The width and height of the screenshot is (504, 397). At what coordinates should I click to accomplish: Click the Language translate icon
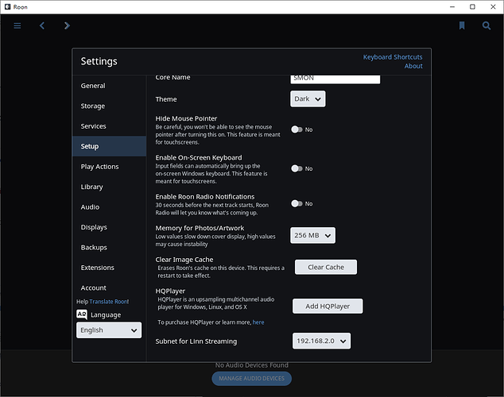(x=82, y=314)
